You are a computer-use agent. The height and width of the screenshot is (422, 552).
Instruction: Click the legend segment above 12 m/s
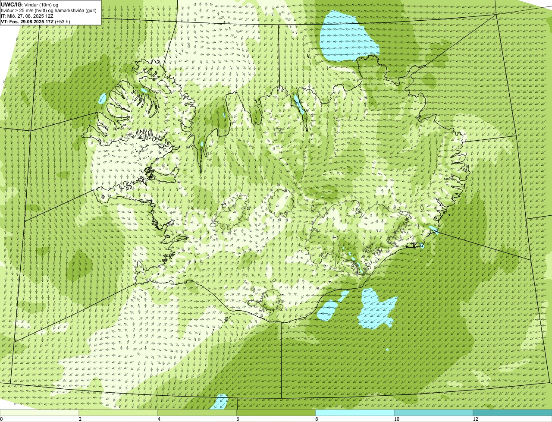[512, 413]
